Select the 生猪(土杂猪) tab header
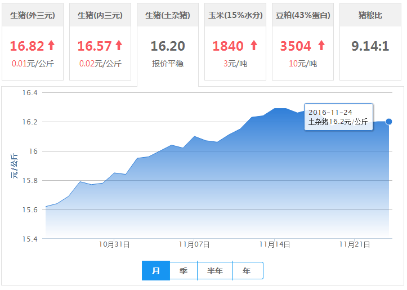 pos(168,15)
